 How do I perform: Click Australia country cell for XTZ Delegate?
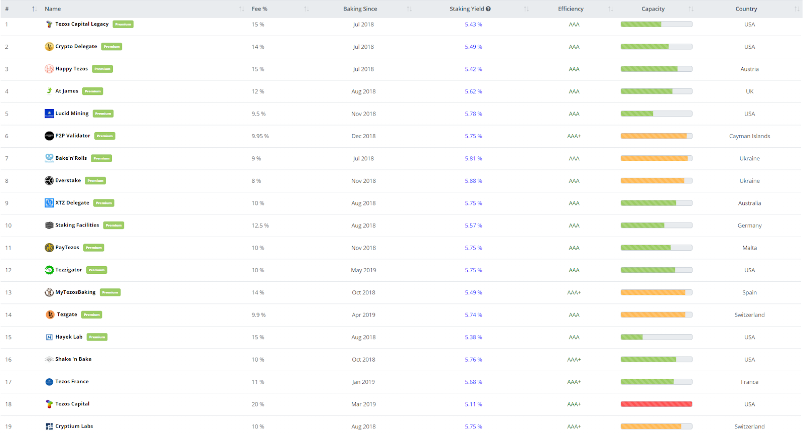(x=749, y=203)
